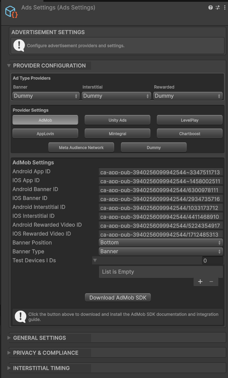
Task: Click the 'Ads Settings (Ads Settings)' title
Action: point(58,7)
